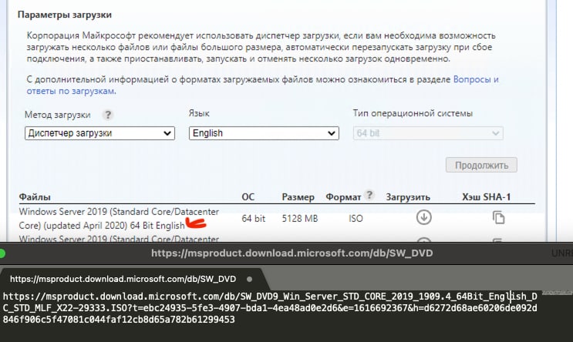Click the Загрузить column header
573x342 pixels.
[x=408, y=197]
